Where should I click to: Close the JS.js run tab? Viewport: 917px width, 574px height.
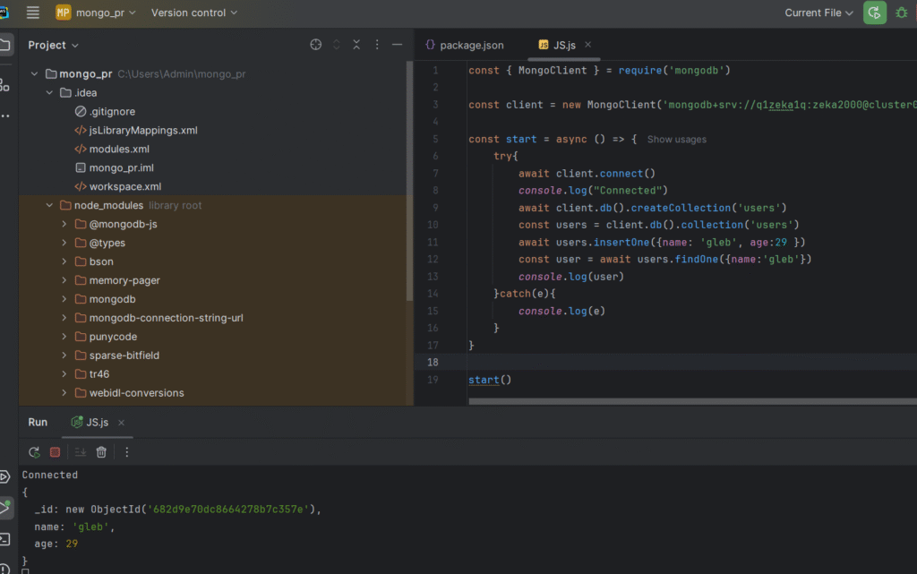tap(121, 422)
